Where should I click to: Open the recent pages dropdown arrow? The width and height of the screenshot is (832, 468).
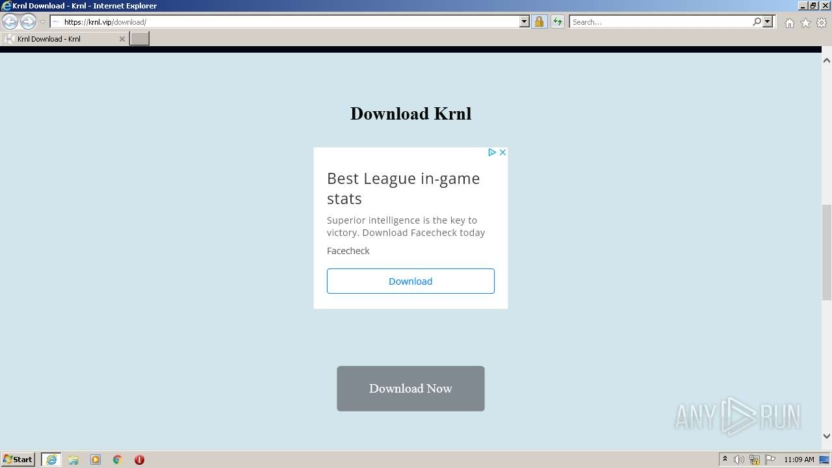coord(42,22)
